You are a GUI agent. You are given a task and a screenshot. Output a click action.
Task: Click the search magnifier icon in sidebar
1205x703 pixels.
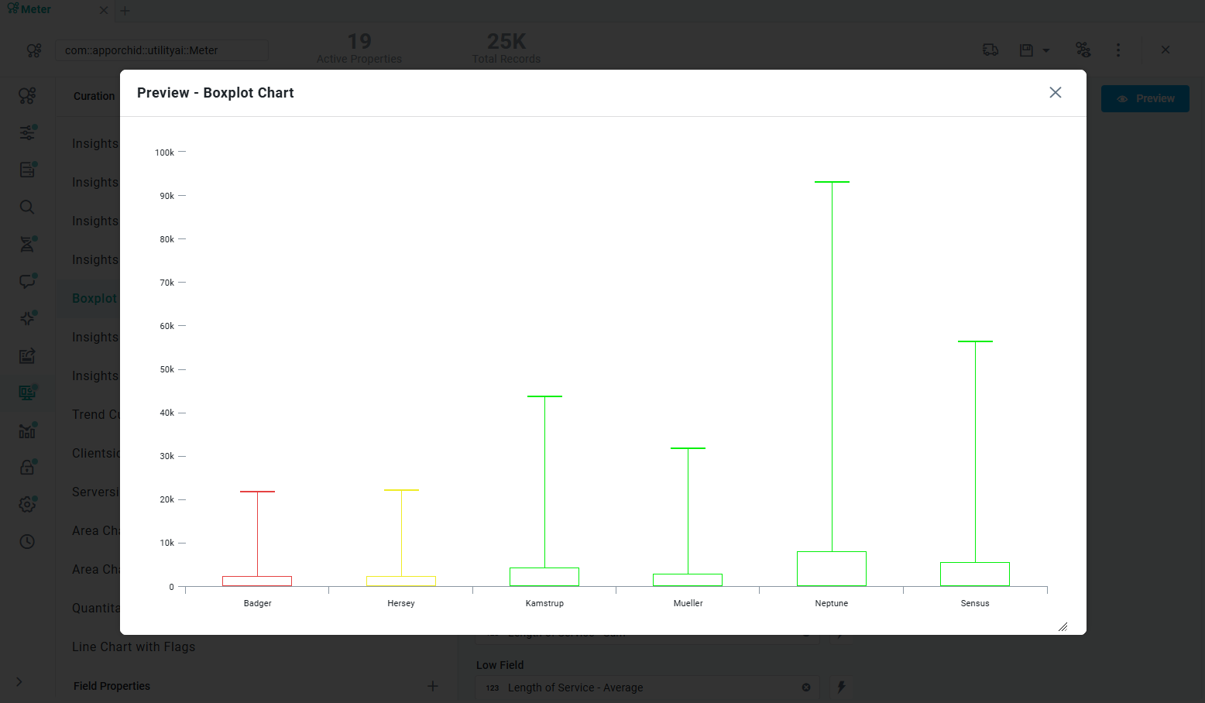coord(27,207)
